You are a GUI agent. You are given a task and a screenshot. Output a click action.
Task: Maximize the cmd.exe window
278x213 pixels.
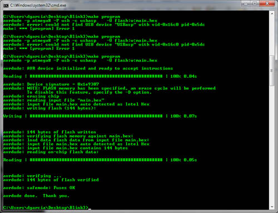pos(255,4)
